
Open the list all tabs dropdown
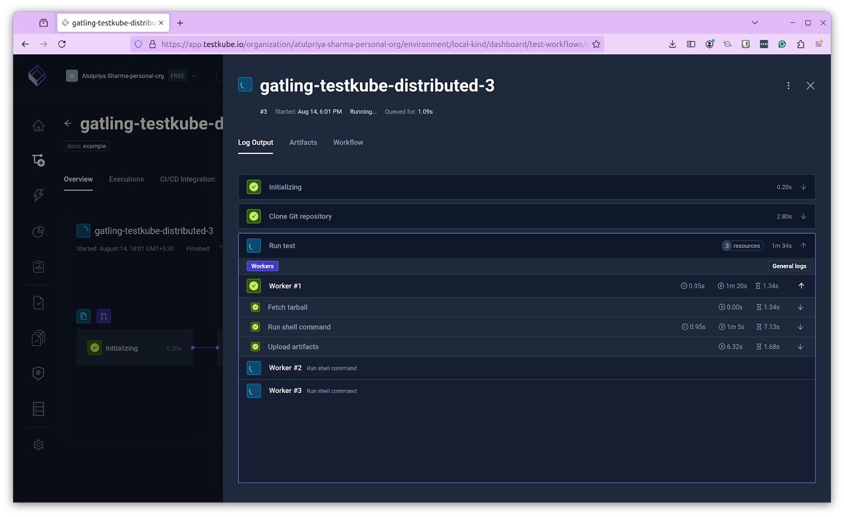tap(755, 23)
